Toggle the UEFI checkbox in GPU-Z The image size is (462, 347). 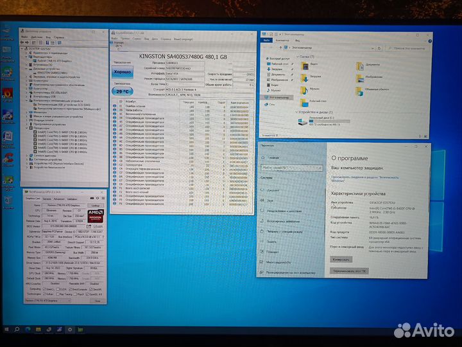pos(95,227)
